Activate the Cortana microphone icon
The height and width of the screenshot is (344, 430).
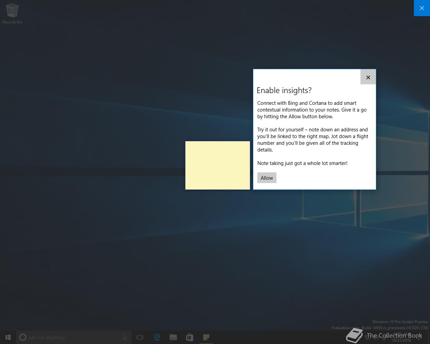click(125, 337)
